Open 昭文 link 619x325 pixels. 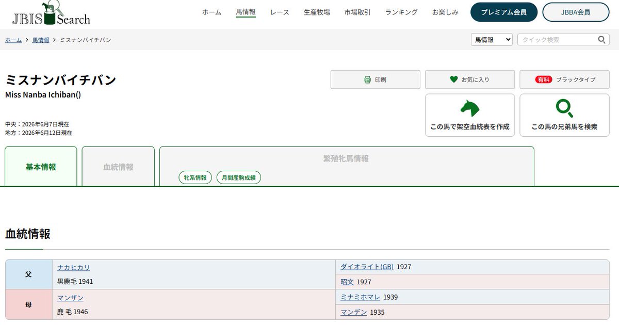click(x=347, y=282)
